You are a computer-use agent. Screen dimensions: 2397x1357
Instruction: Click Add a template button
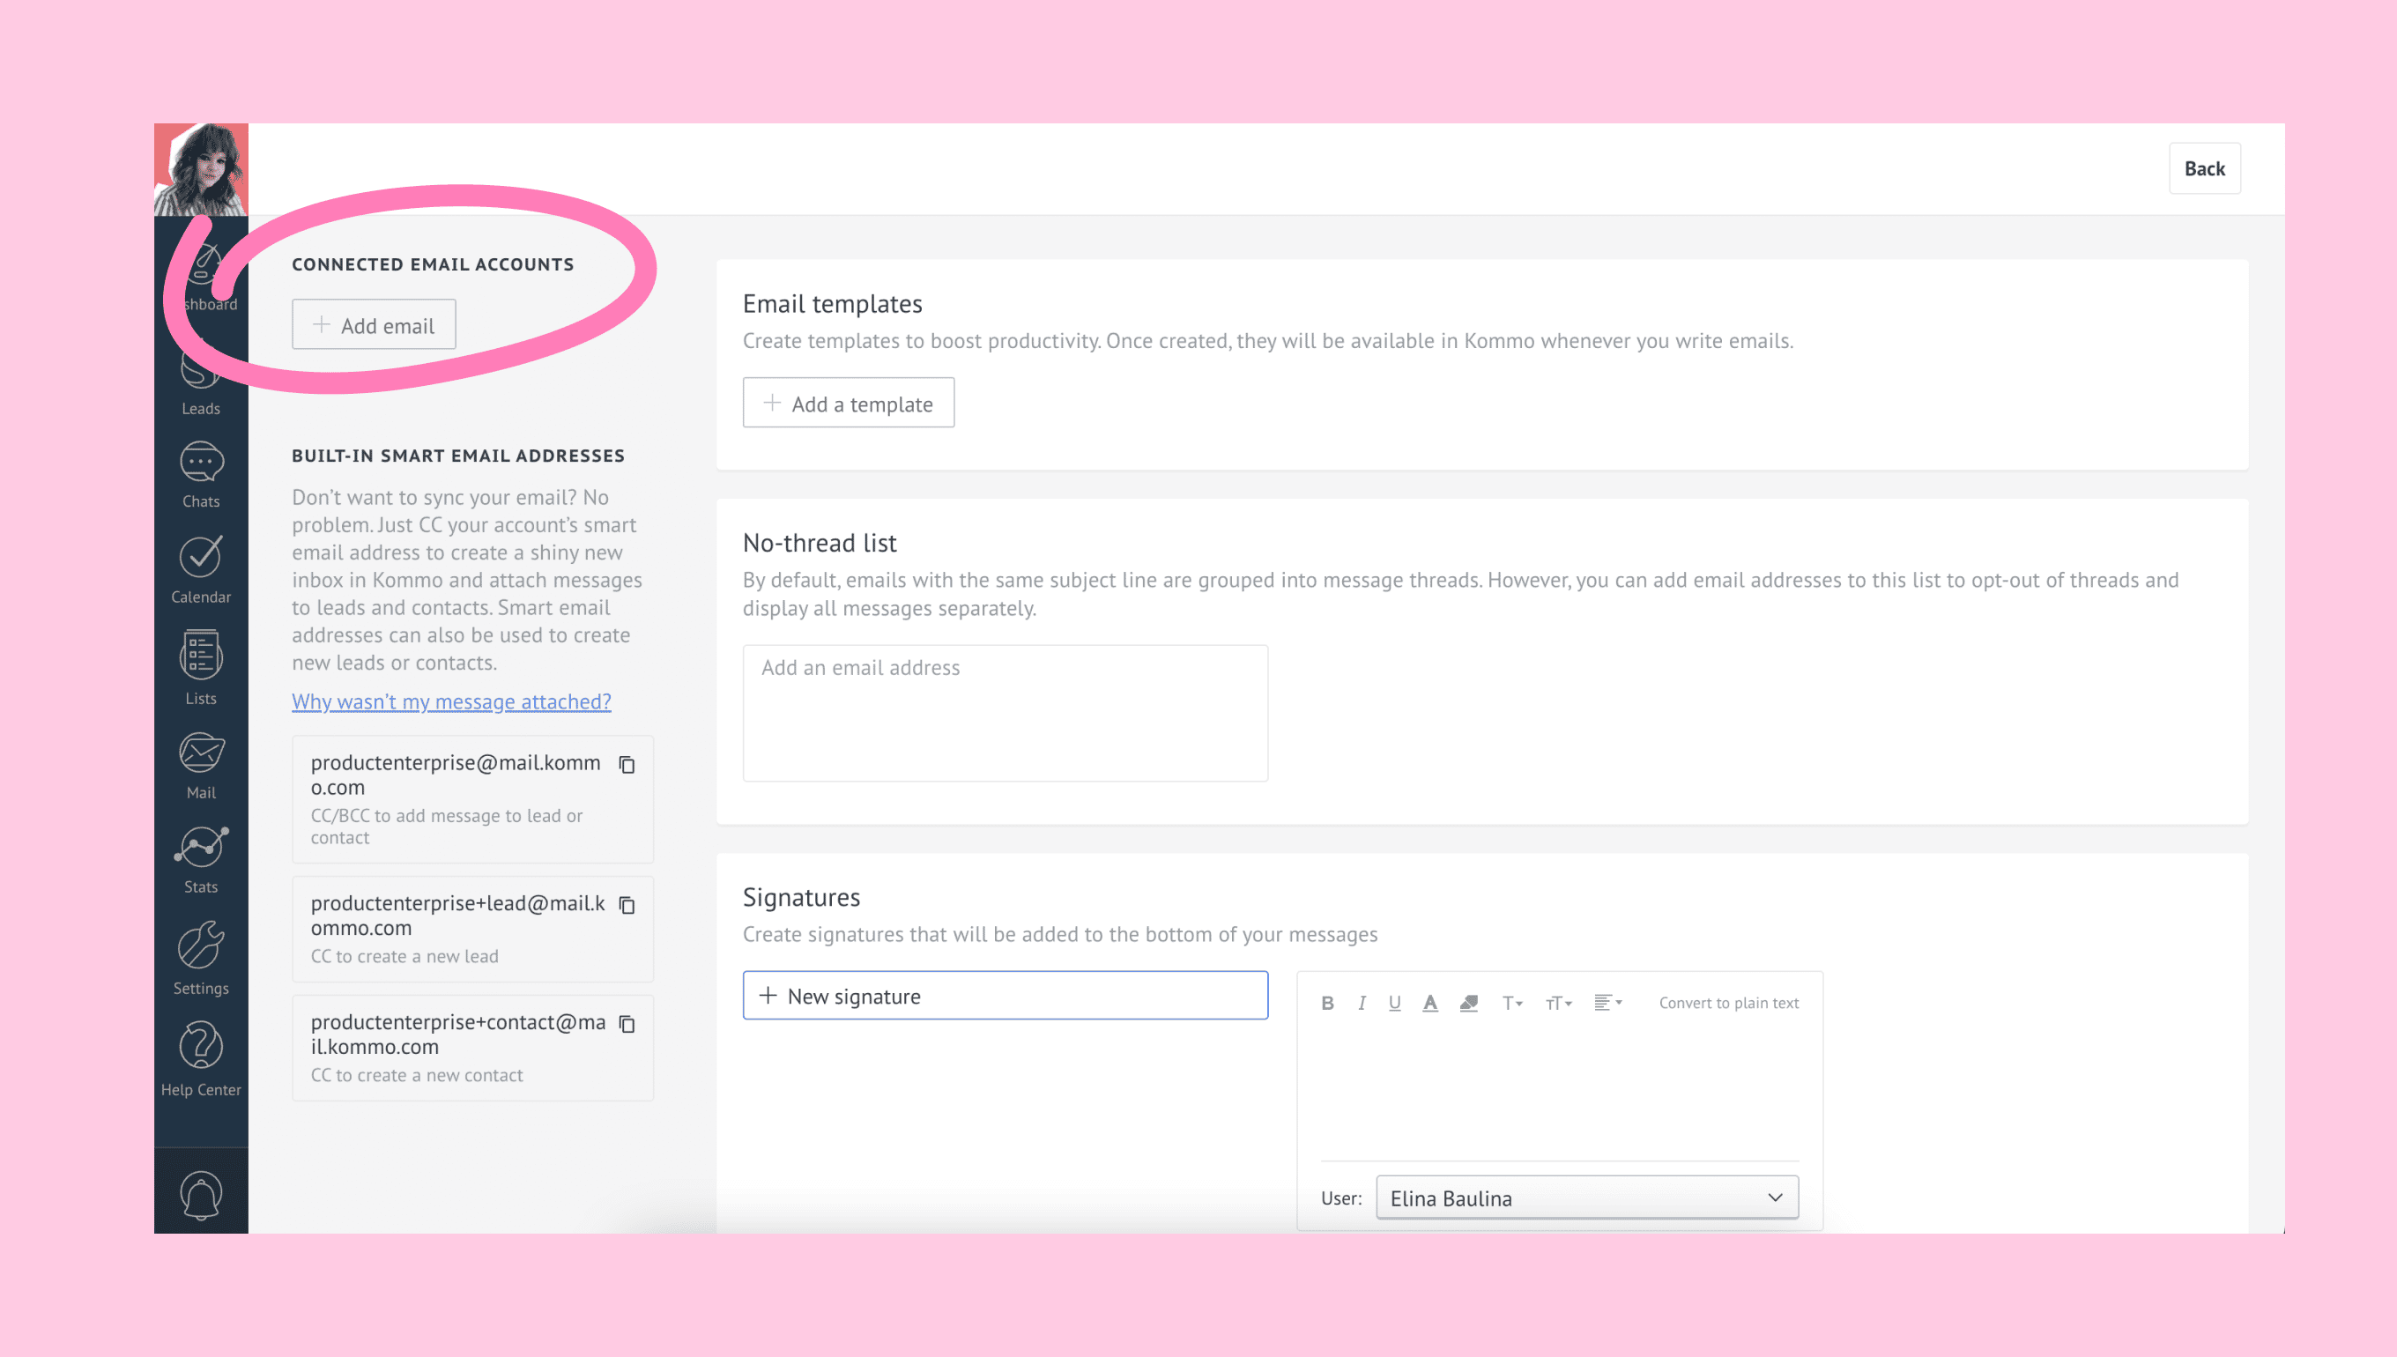(x=848, y=403)
